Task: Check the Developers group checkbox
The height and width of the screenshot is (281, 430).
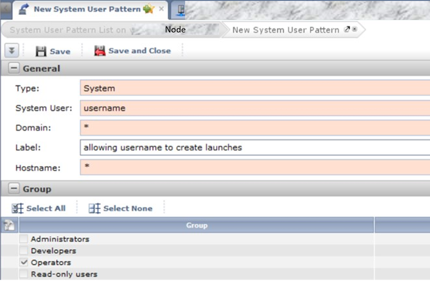Action: tap(24, 251)
